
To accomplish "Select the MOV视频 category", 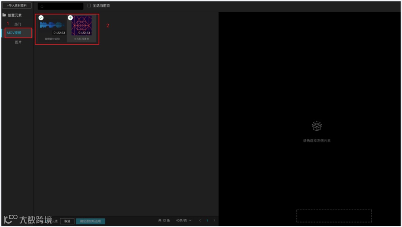I will pyautogui.click(x=14, y=33).
